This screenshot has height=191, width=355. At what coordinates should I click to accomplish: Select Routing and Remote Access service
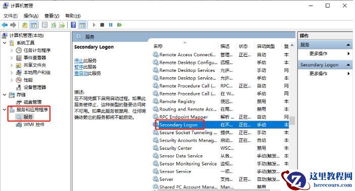(x=221, y=109)
